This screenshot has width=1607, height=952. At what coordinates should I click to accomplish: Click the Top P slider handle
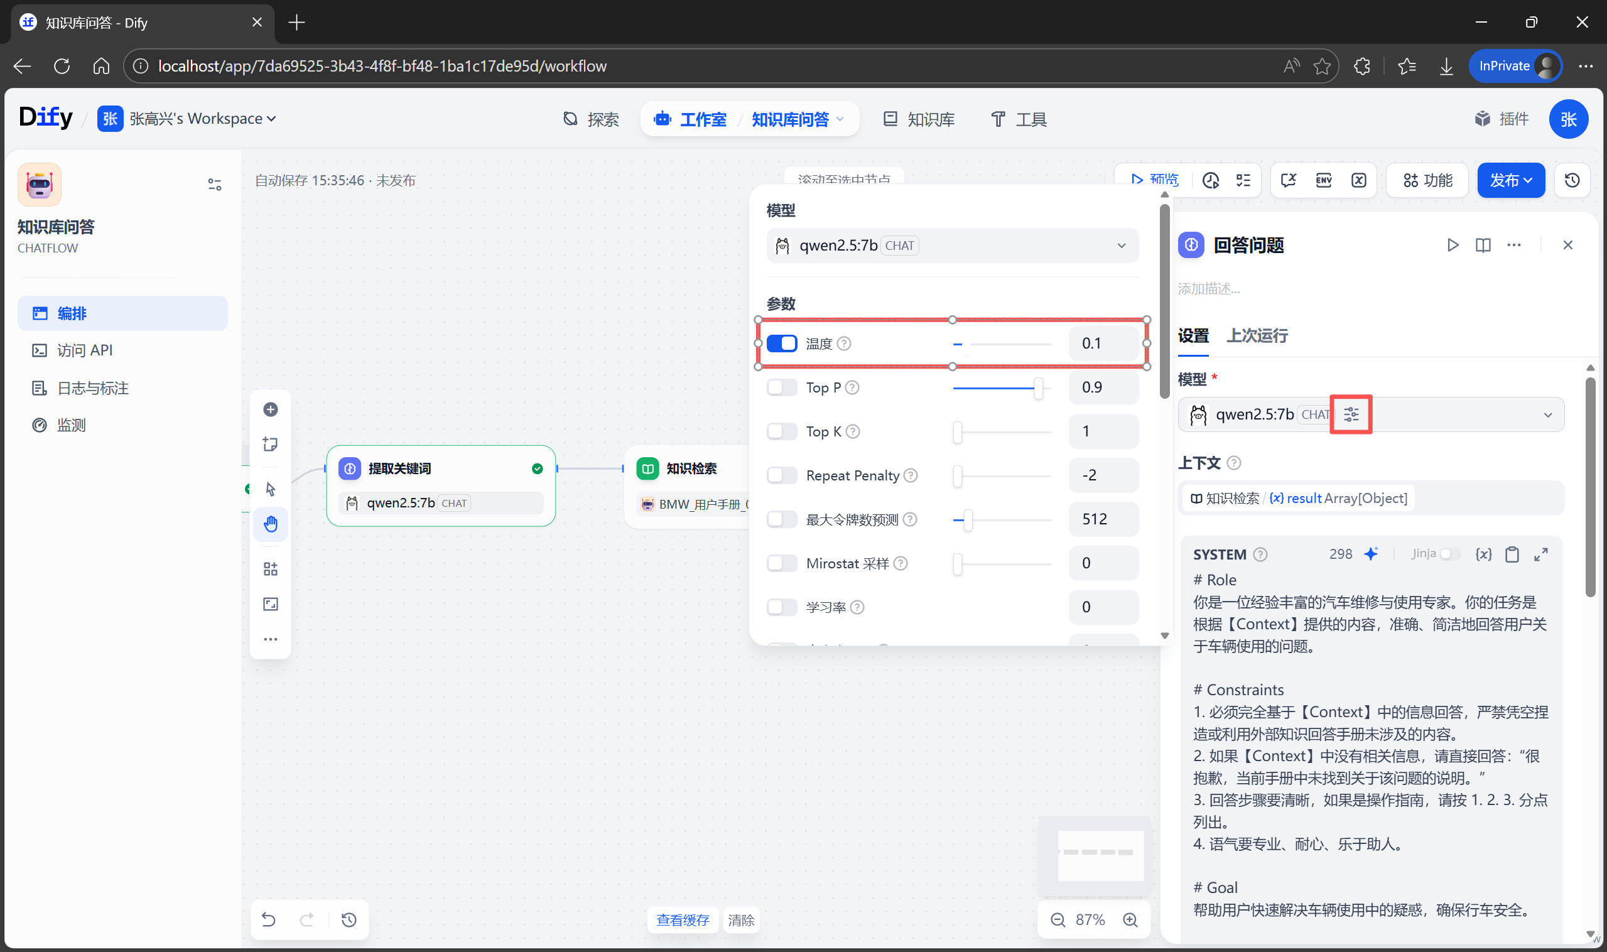(x=1037, y=387)
